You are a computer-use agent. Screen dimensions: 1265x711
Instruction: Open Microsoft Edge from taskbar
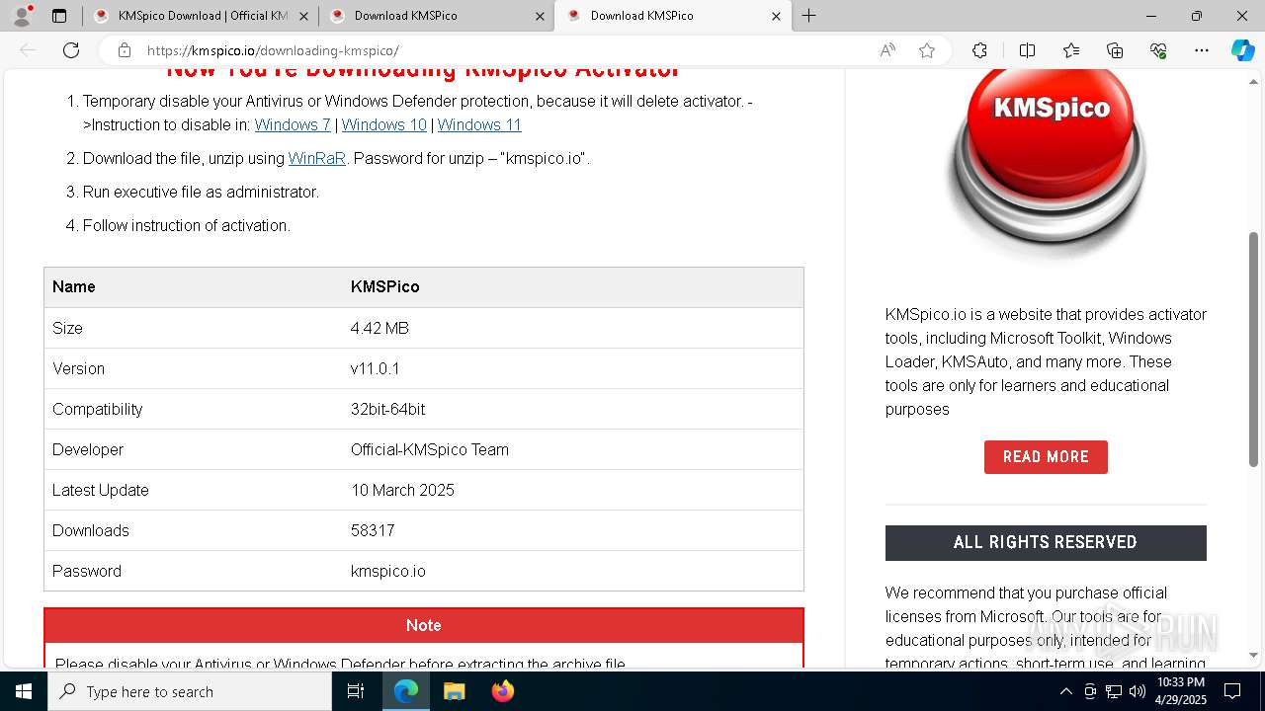(406, 691)
